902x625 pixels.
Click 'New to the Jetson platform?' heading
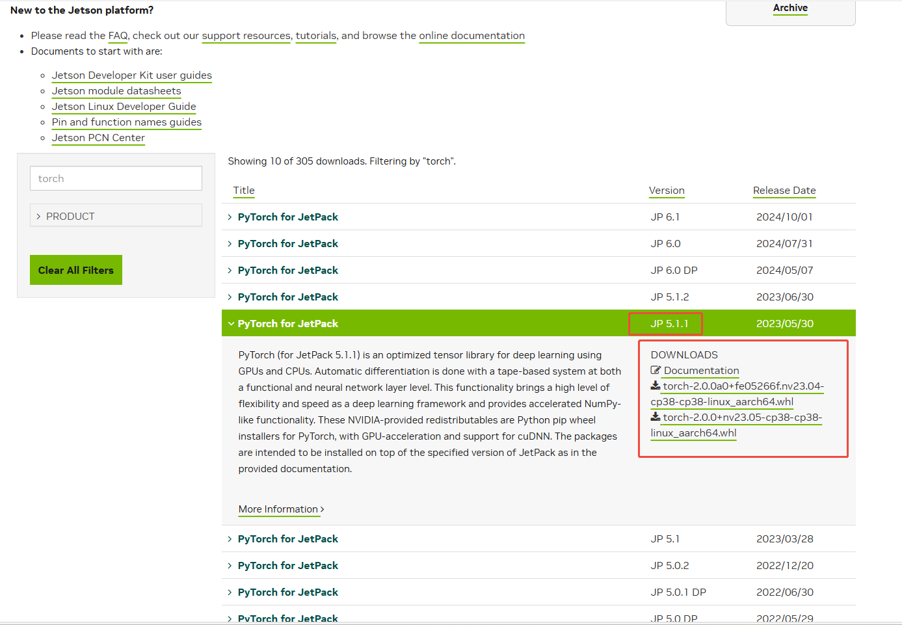pos(82,10)
